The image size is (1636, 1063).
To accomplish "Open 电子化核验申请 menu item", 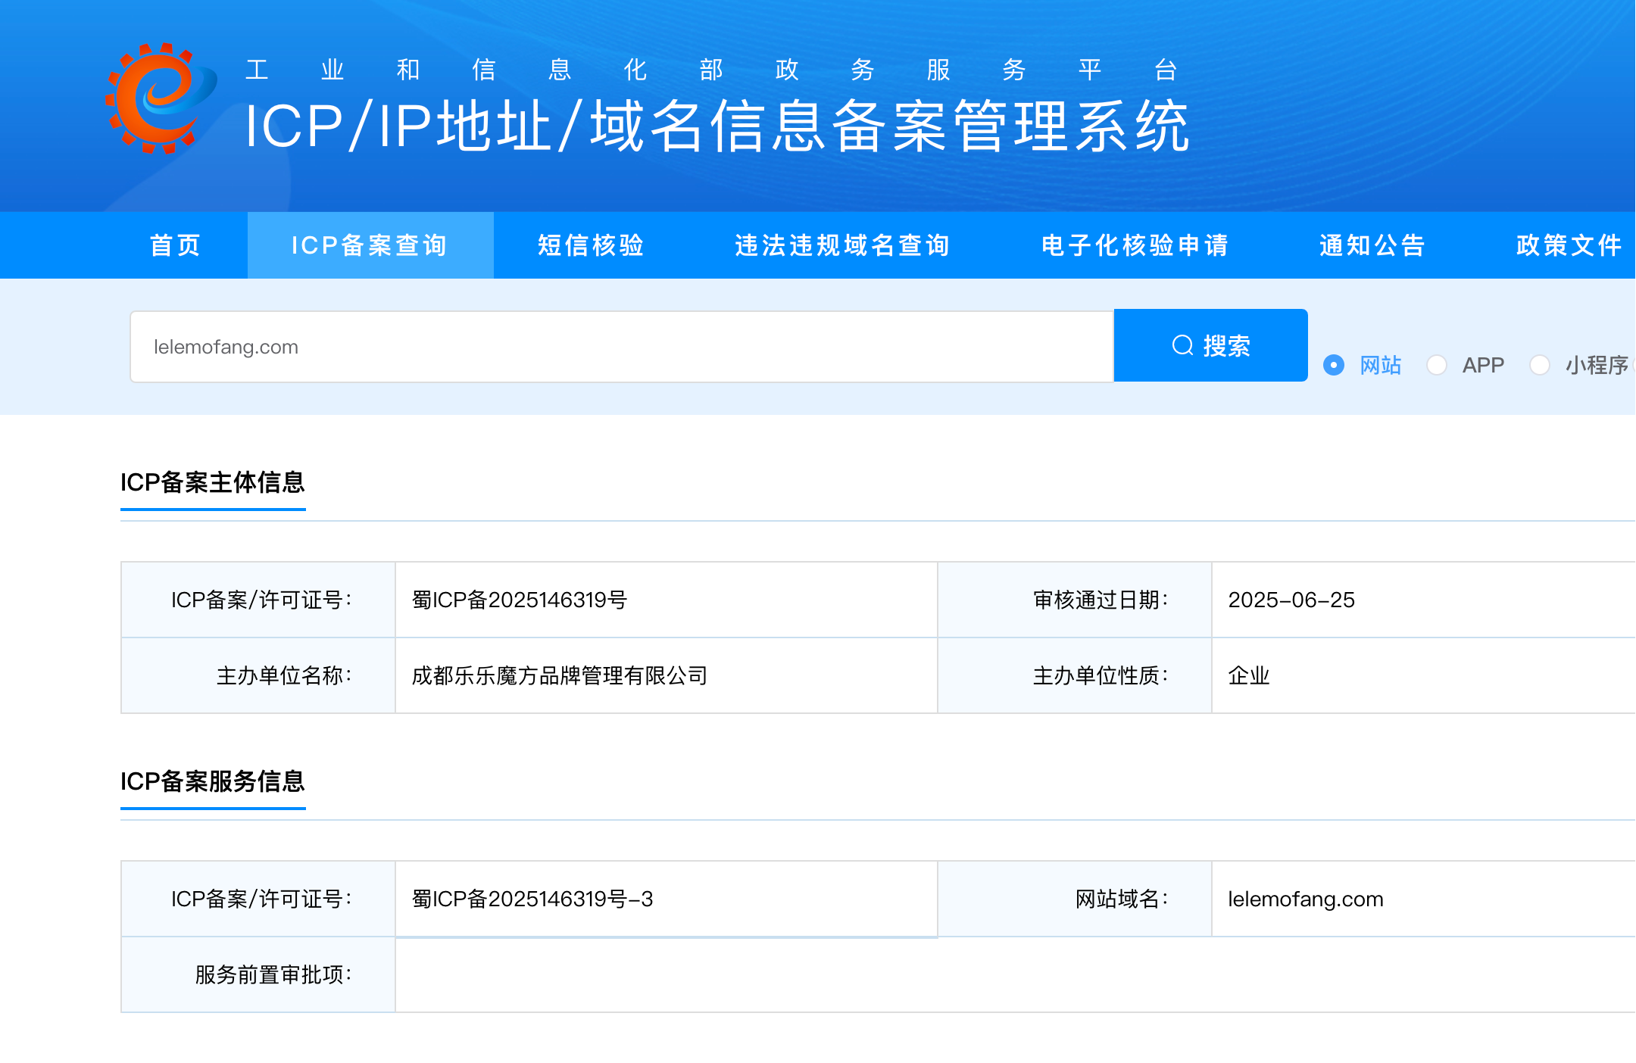I will (1135, 245).
